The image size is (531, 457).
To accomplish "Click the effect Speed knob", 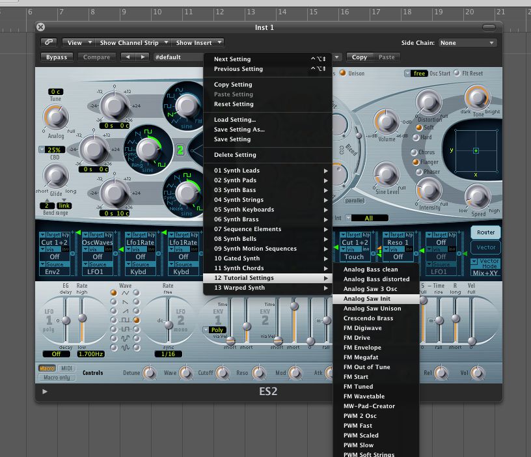I will (478, 197).
